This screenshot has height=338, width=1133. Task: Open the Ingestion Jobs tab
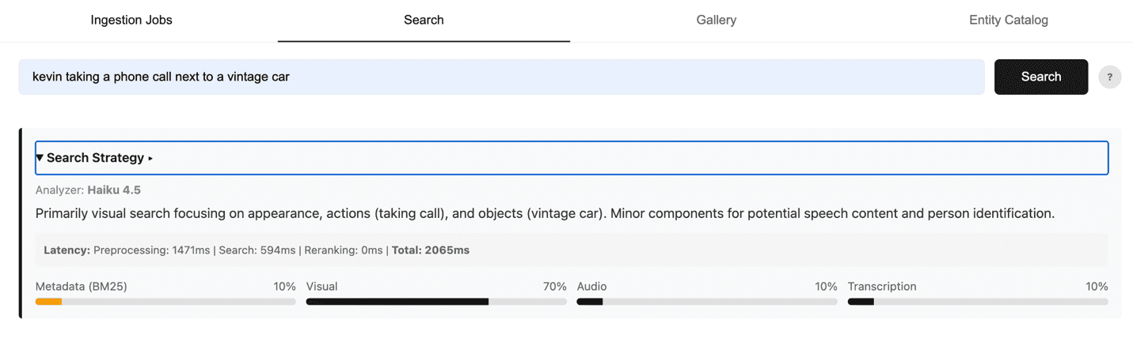pos(131,21)
